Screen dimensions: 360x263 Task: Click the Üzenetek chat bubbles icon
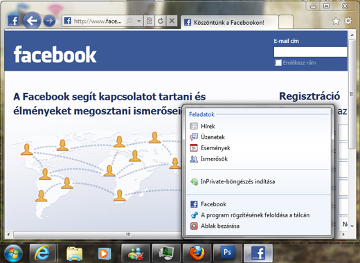[x=194, y=137]
